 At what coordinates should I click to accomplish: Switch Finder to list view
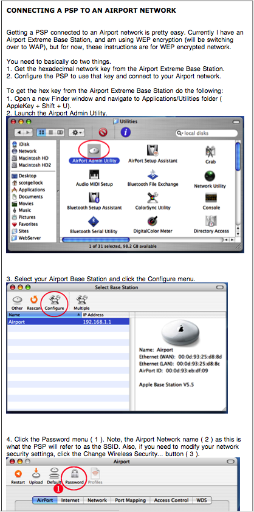(x=50, y=133)
